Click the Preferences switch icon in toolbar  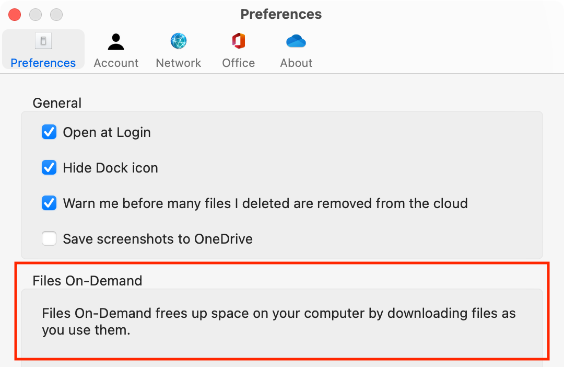43,41
